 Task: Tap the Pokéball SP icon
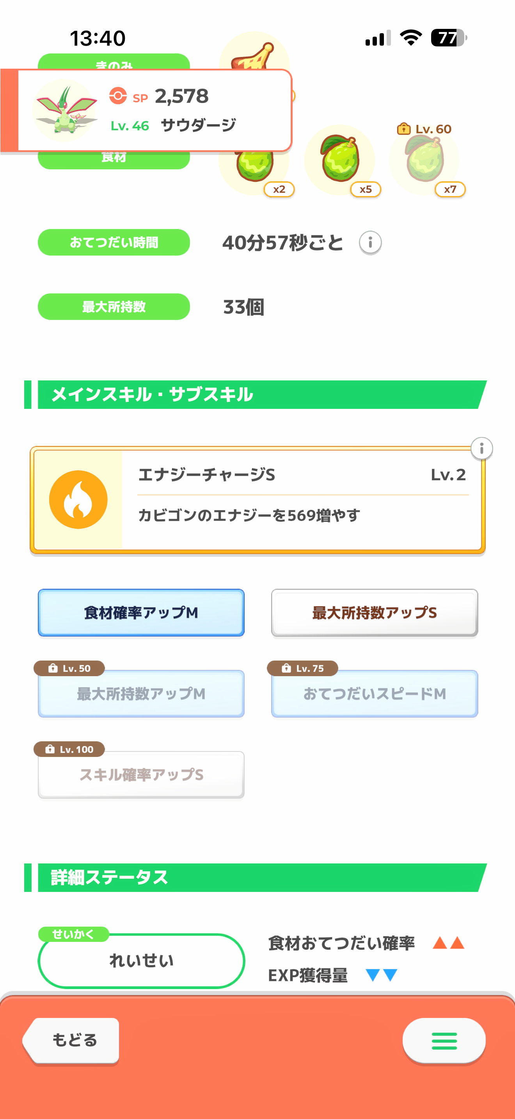[x=118, y=96]
